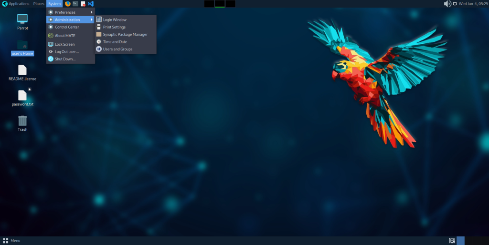489x245 pixels.
Task: Click the volume speaker icon
Action: coord(447,4)
